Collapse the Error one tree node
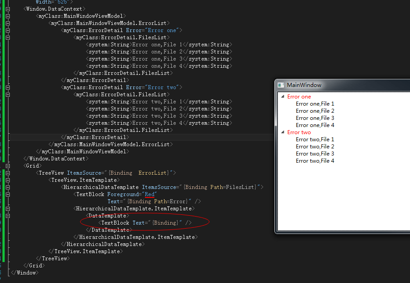This screenshot has width=410, height=283. (283, 96)
